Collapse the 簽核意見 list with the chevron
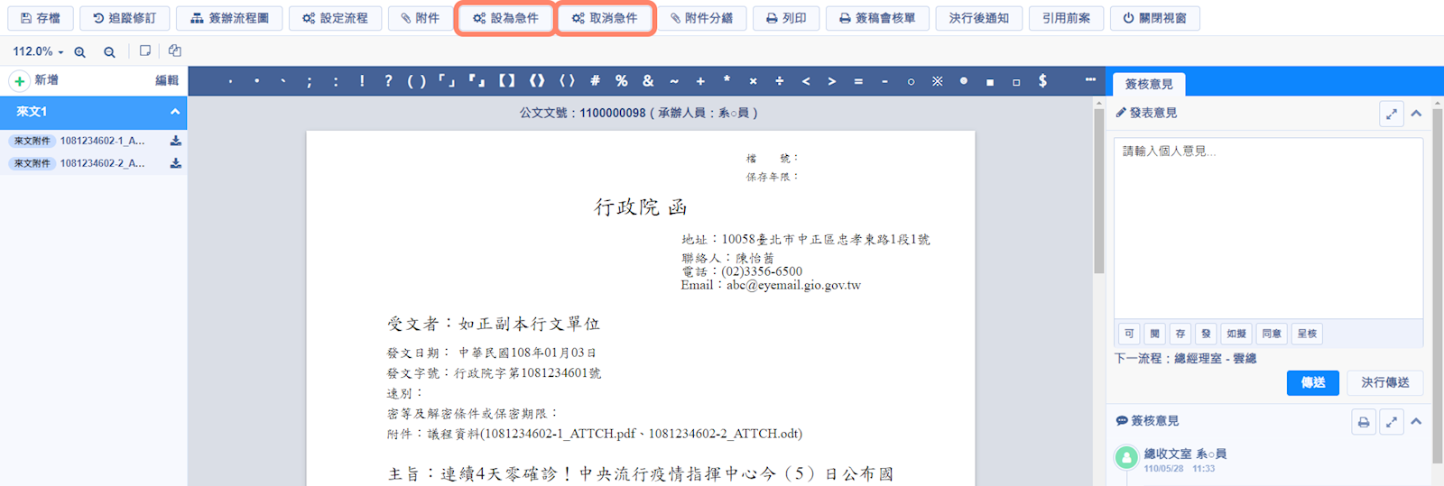Image resolution: width=1444 pixels, height=486 pixels. coord(1416,422)
